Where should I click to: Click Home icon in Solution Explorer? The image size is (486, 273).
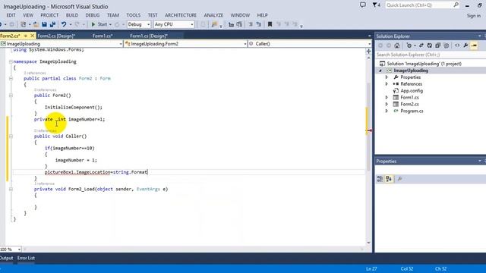tap(397, 45)
